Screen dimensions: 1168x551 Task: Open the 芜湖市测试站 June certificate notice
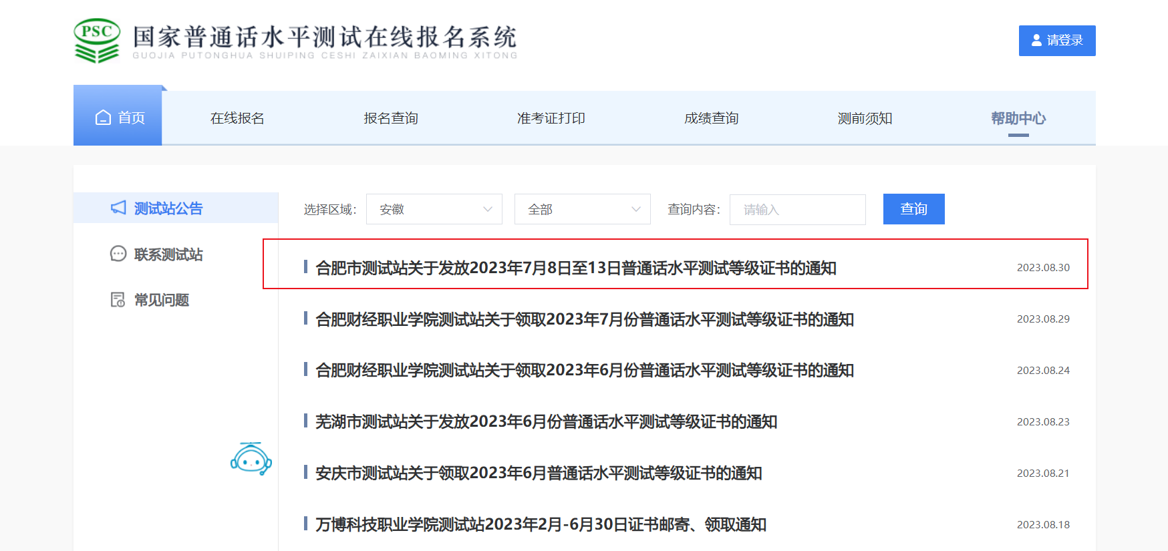pos(546,421)
